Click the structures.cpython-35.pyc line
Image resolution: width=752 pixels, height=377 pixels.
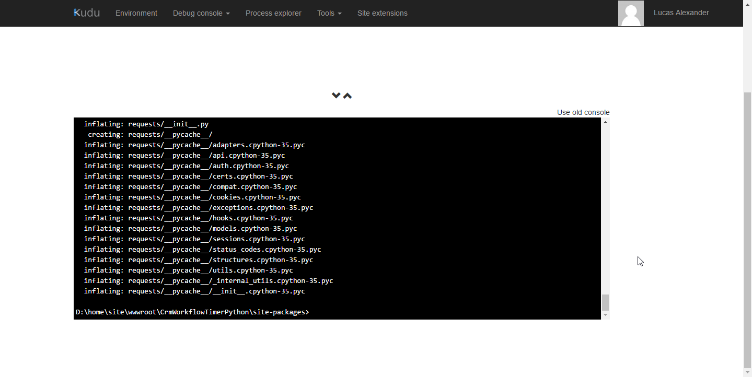click(199, 260)
